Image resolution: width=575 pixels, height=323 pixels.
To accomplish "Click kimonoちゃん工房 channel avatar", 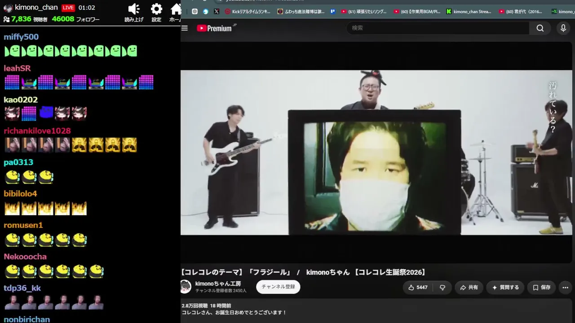I will (x=186, y=287).
